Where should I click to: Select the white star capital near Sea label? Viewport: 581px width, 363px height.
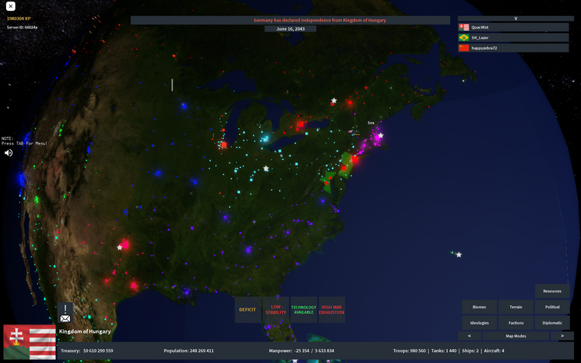pyautogui.click(x=381, y=135)
